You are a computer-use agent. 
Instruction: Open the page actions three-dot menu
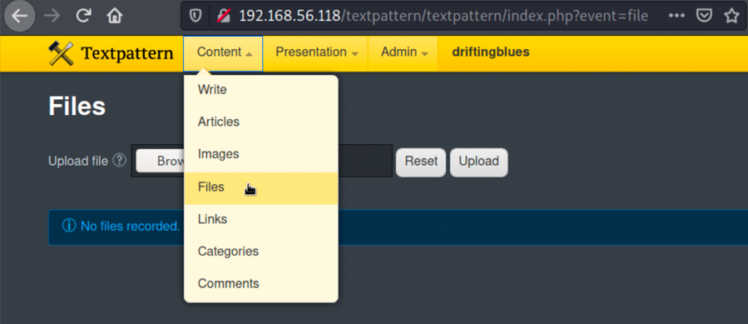(x=676, y=17)
